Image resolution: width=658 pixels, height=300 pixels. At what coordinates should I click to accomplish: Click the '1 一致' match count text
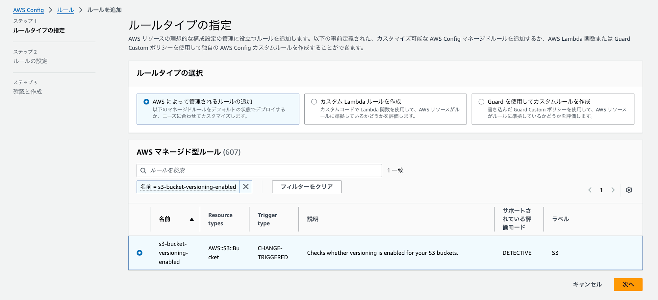(x=395, y=170)
